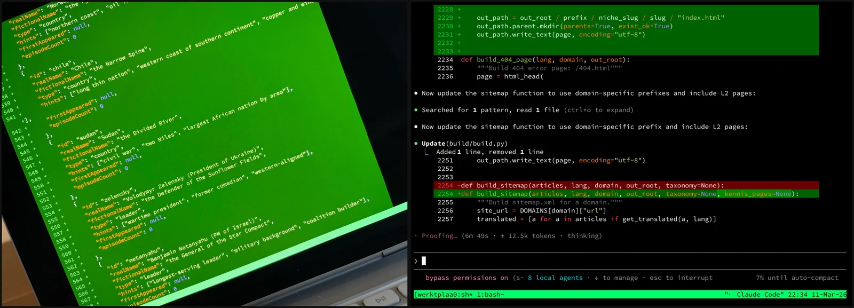Click line 2229 'out_path = out_root / prefix' code
Screen dimensions: 854x308
click(600, 18)
